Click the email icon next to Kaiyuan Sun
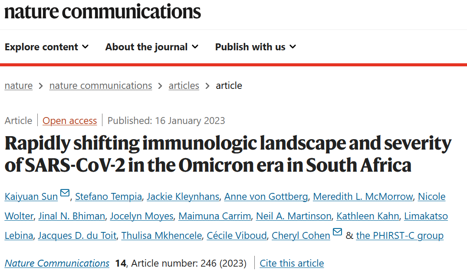 point(65,193)
